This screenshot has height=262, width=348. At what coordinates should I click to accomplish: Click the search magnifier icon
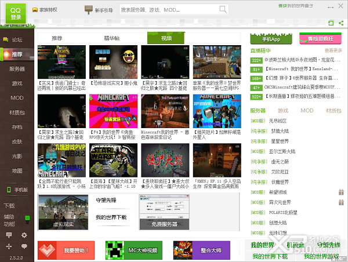point(223,9)
